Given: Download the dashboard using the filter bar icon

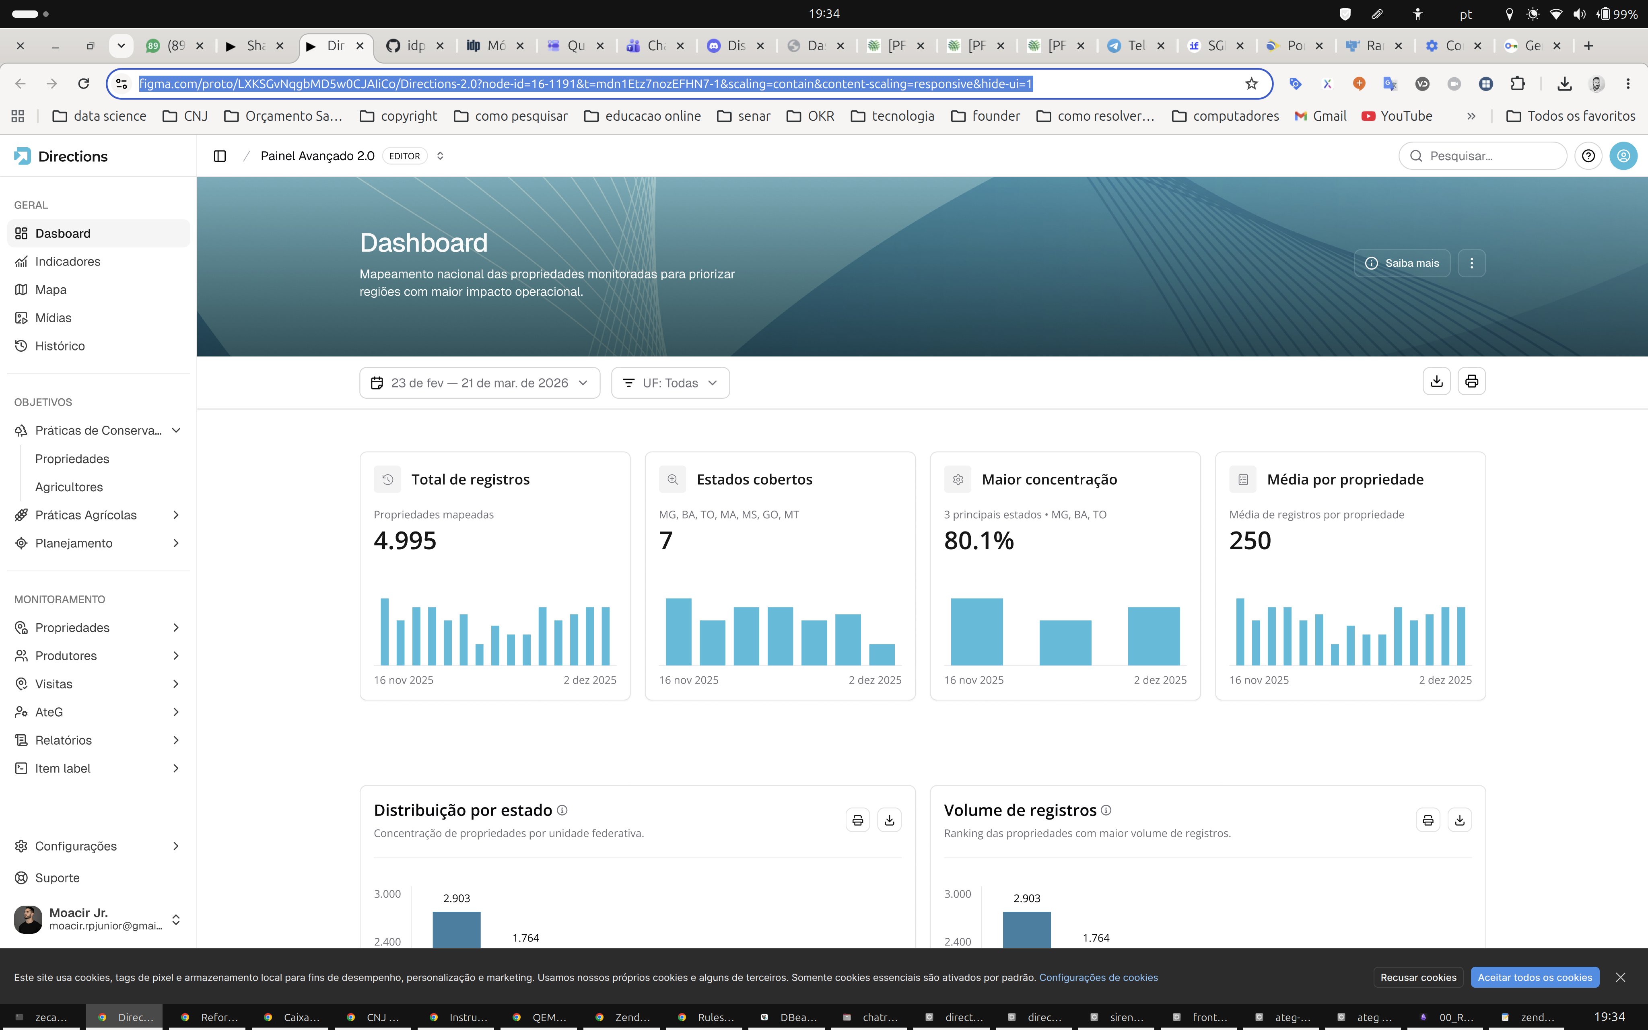Looking at the screenshot, I should (1437, 381).
